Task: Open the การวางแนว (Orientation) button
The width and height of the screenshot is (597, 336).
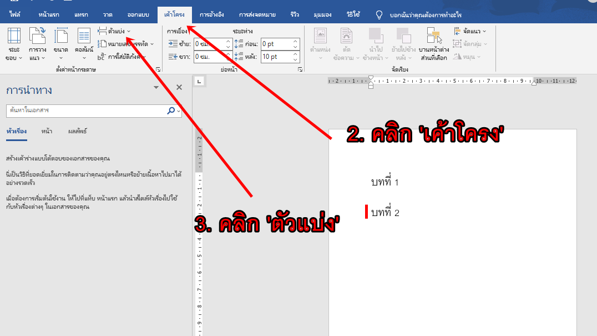Action: click(37, 44)
